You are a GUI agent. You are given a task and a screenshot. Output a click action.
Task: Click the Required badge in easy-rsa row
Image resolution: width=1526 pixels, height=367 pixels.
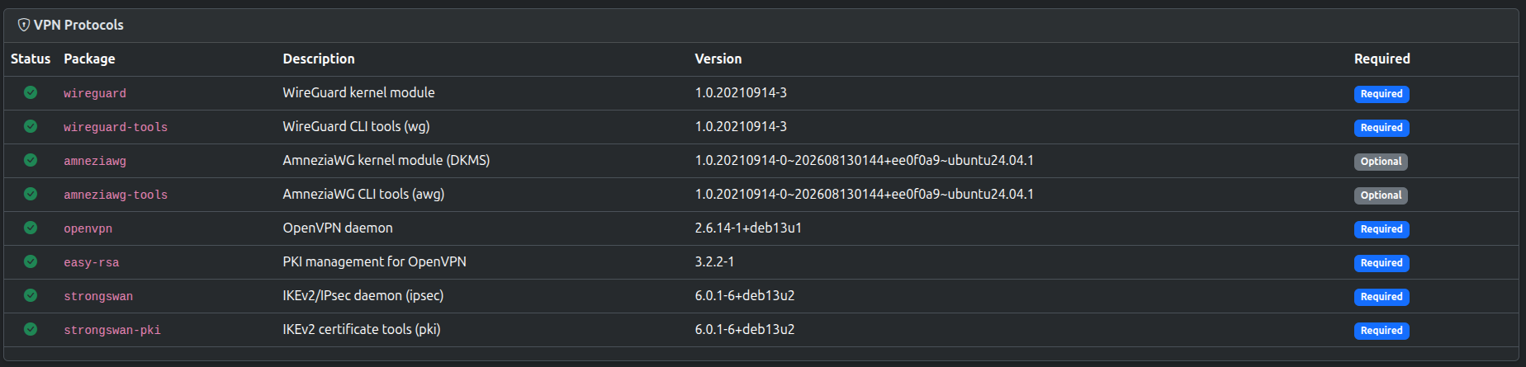1381,263
